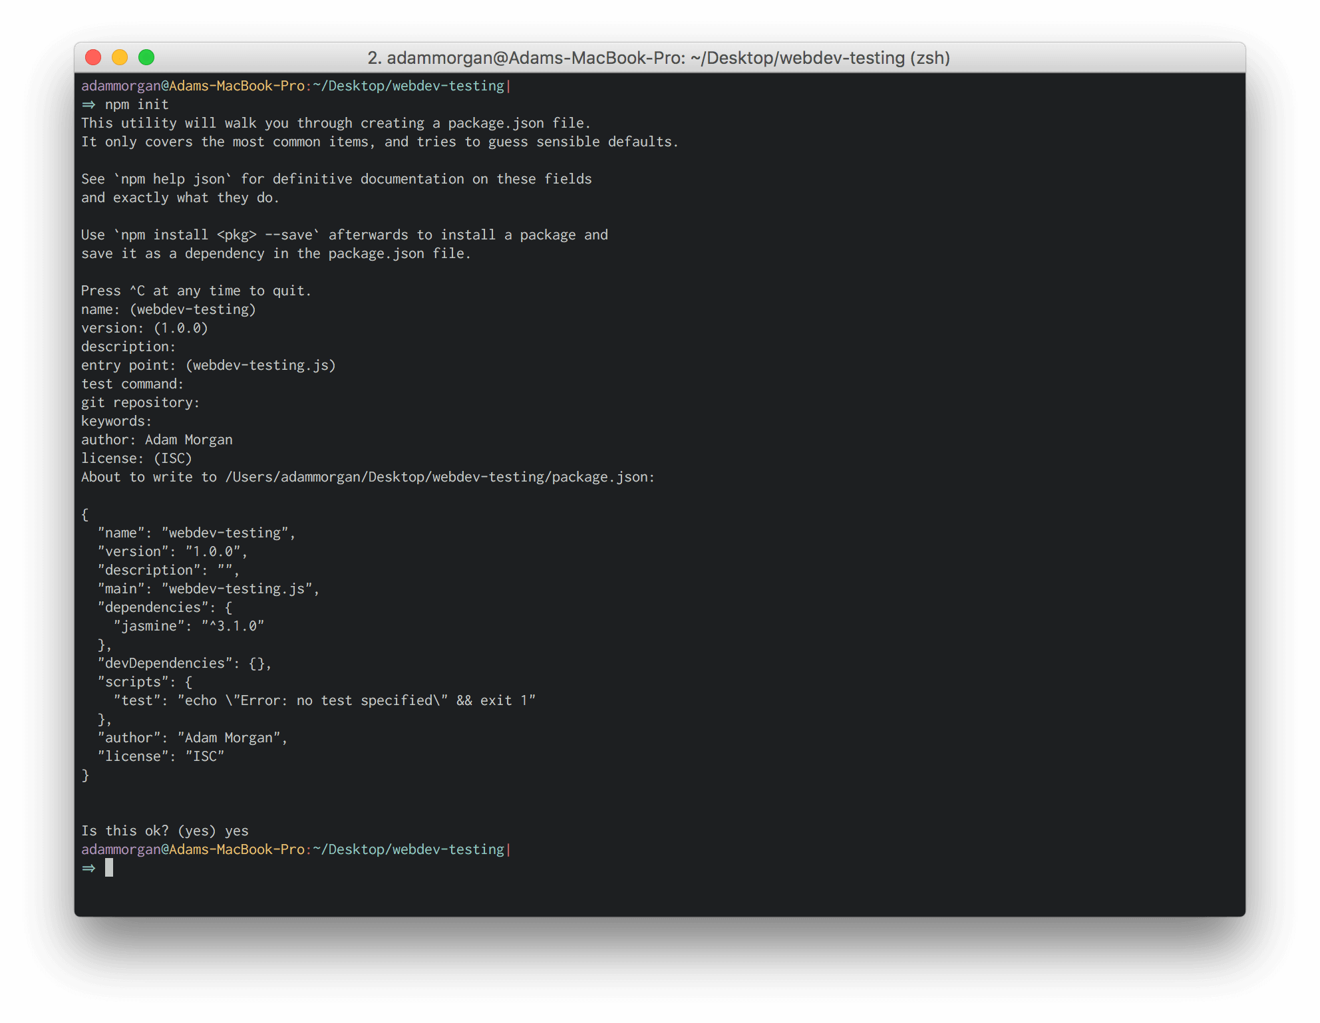Screen dimensions: 1320x1023
Task: Click the JSON "author": "Adam Morgan" line
Action: [192, 738]
